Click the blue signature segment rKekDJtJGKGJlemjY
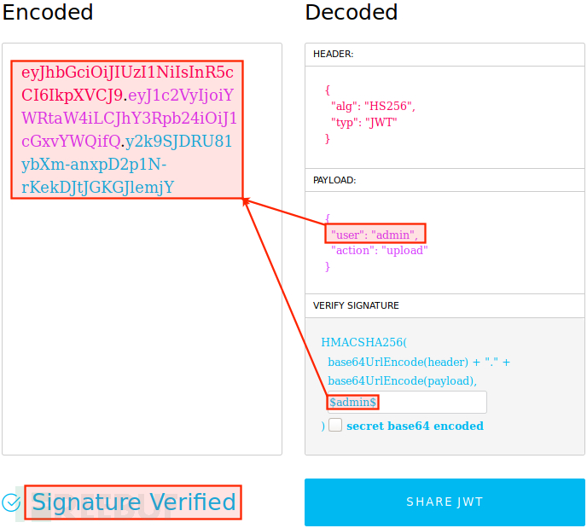Screen dimensions: 587x528 point(98,188)
